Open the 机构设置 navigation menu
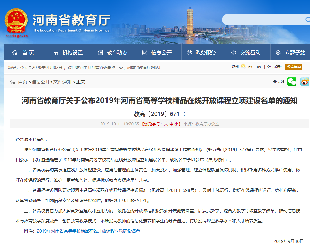The height and width of the screenshot is (251, 310). tap(69, 53)
